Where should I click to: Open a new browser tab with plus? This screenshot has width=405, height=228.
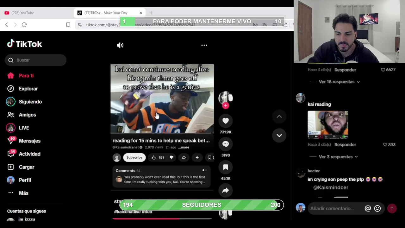click(x=152, y=13)
